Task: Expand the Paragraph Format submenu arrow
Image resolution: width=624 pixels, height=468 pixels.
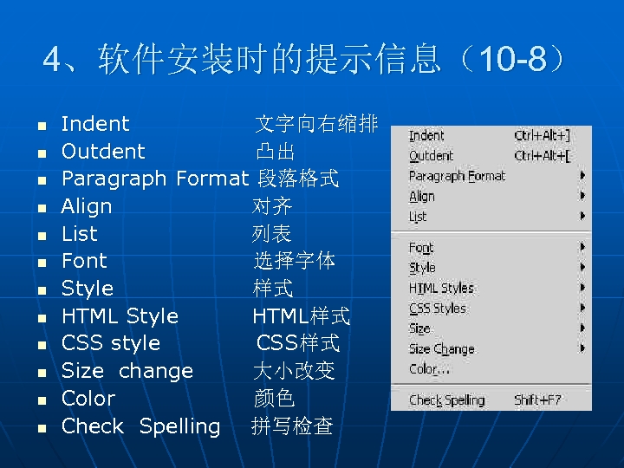Action: (582, 175)
